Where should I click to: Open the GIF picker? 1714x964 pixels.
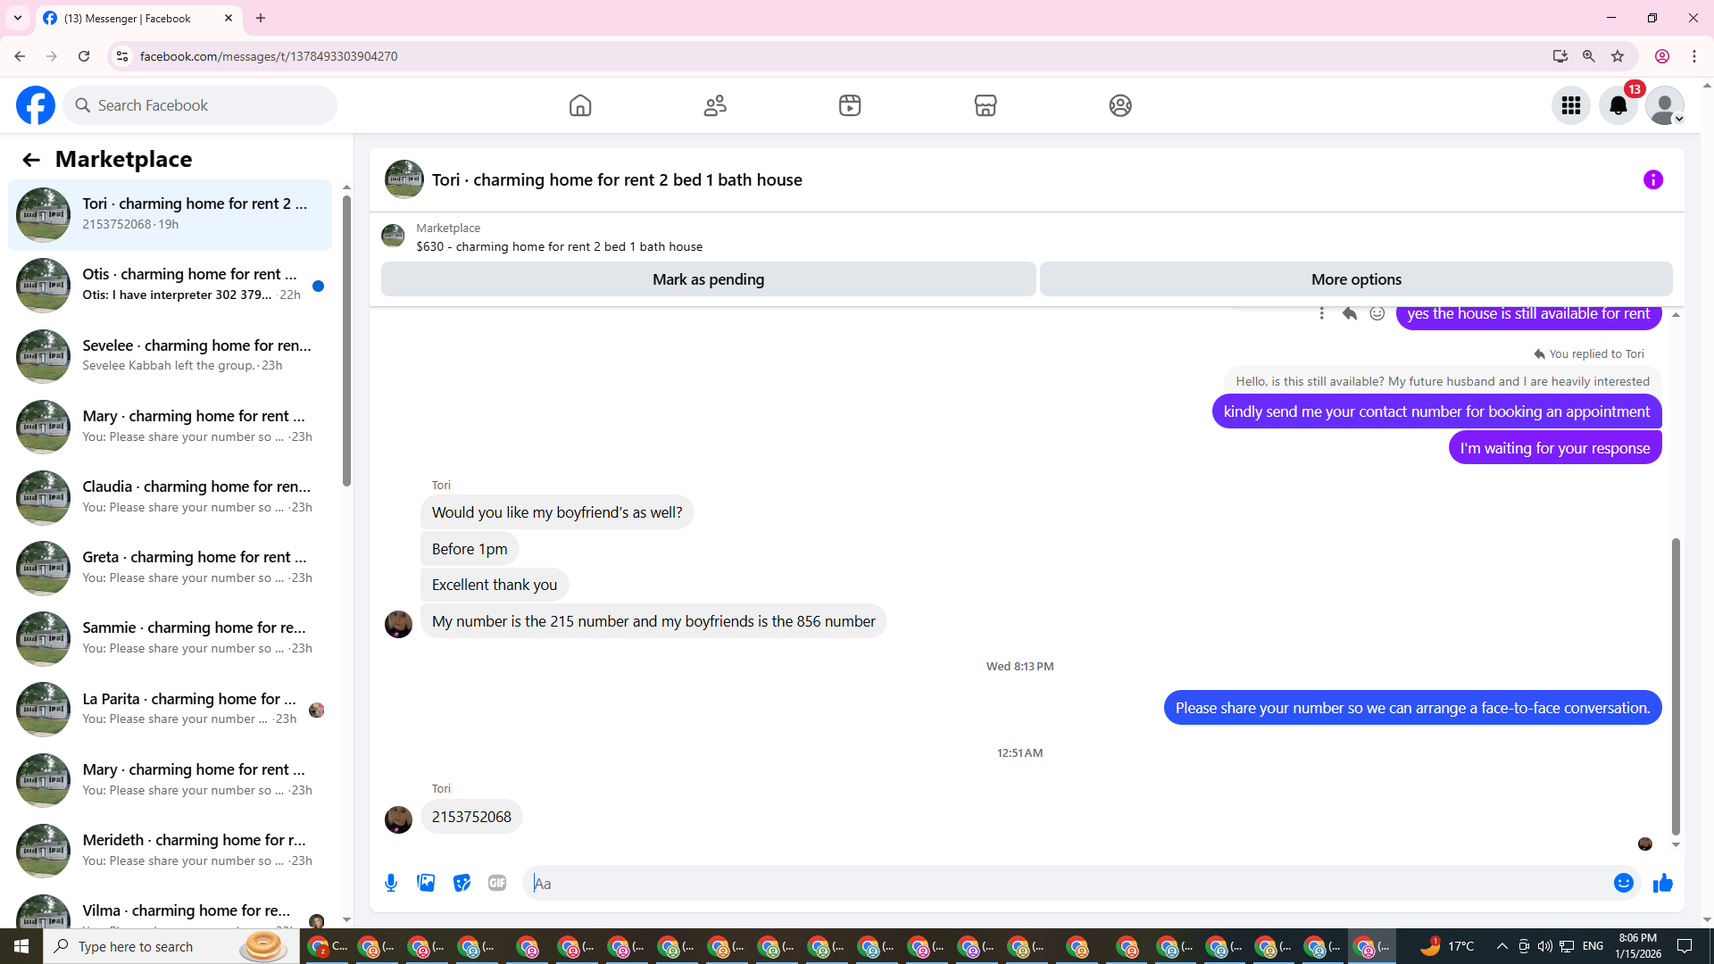tap(497, 883)
